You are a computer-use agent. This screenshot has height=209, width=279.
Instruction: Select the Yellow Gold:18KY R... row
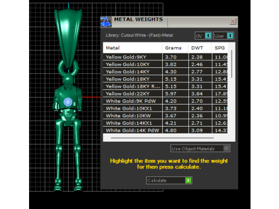click(165, 87)
